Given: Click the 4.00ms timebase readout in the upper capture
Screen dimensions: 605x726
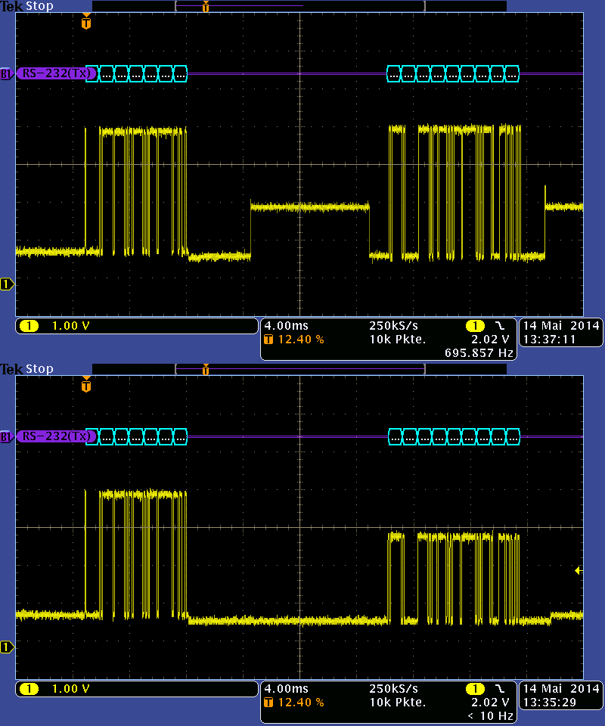Looking at the screenshot, I should click(x=287, y=326).
